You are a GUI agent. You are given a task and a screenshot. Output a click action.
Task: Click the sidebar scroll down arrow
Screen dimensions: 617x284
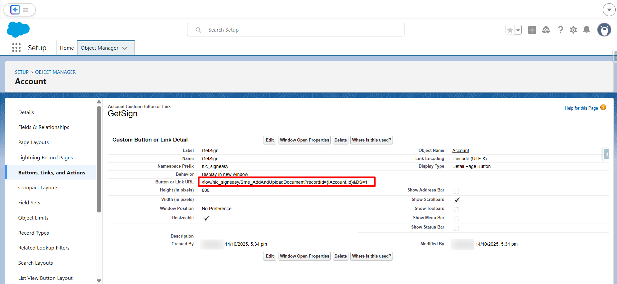pos(99,281)
